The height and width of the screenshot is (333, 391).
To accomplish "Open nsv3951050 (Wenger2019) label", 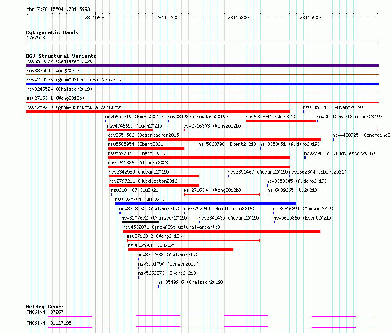I will point(168,264).
